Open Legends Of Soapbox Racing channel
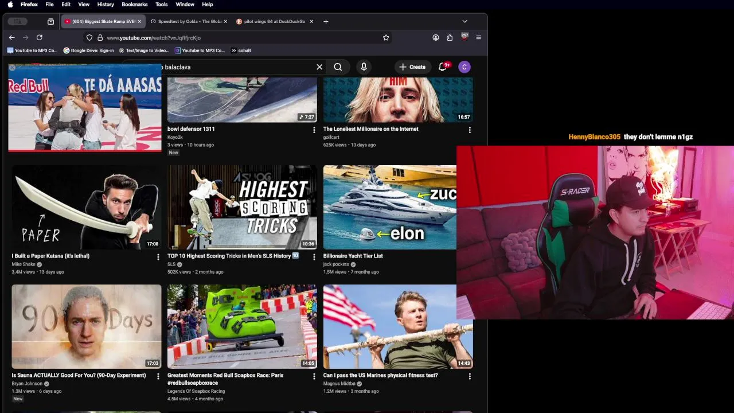This screenshot has width=734, height=413. click(196, 391)
